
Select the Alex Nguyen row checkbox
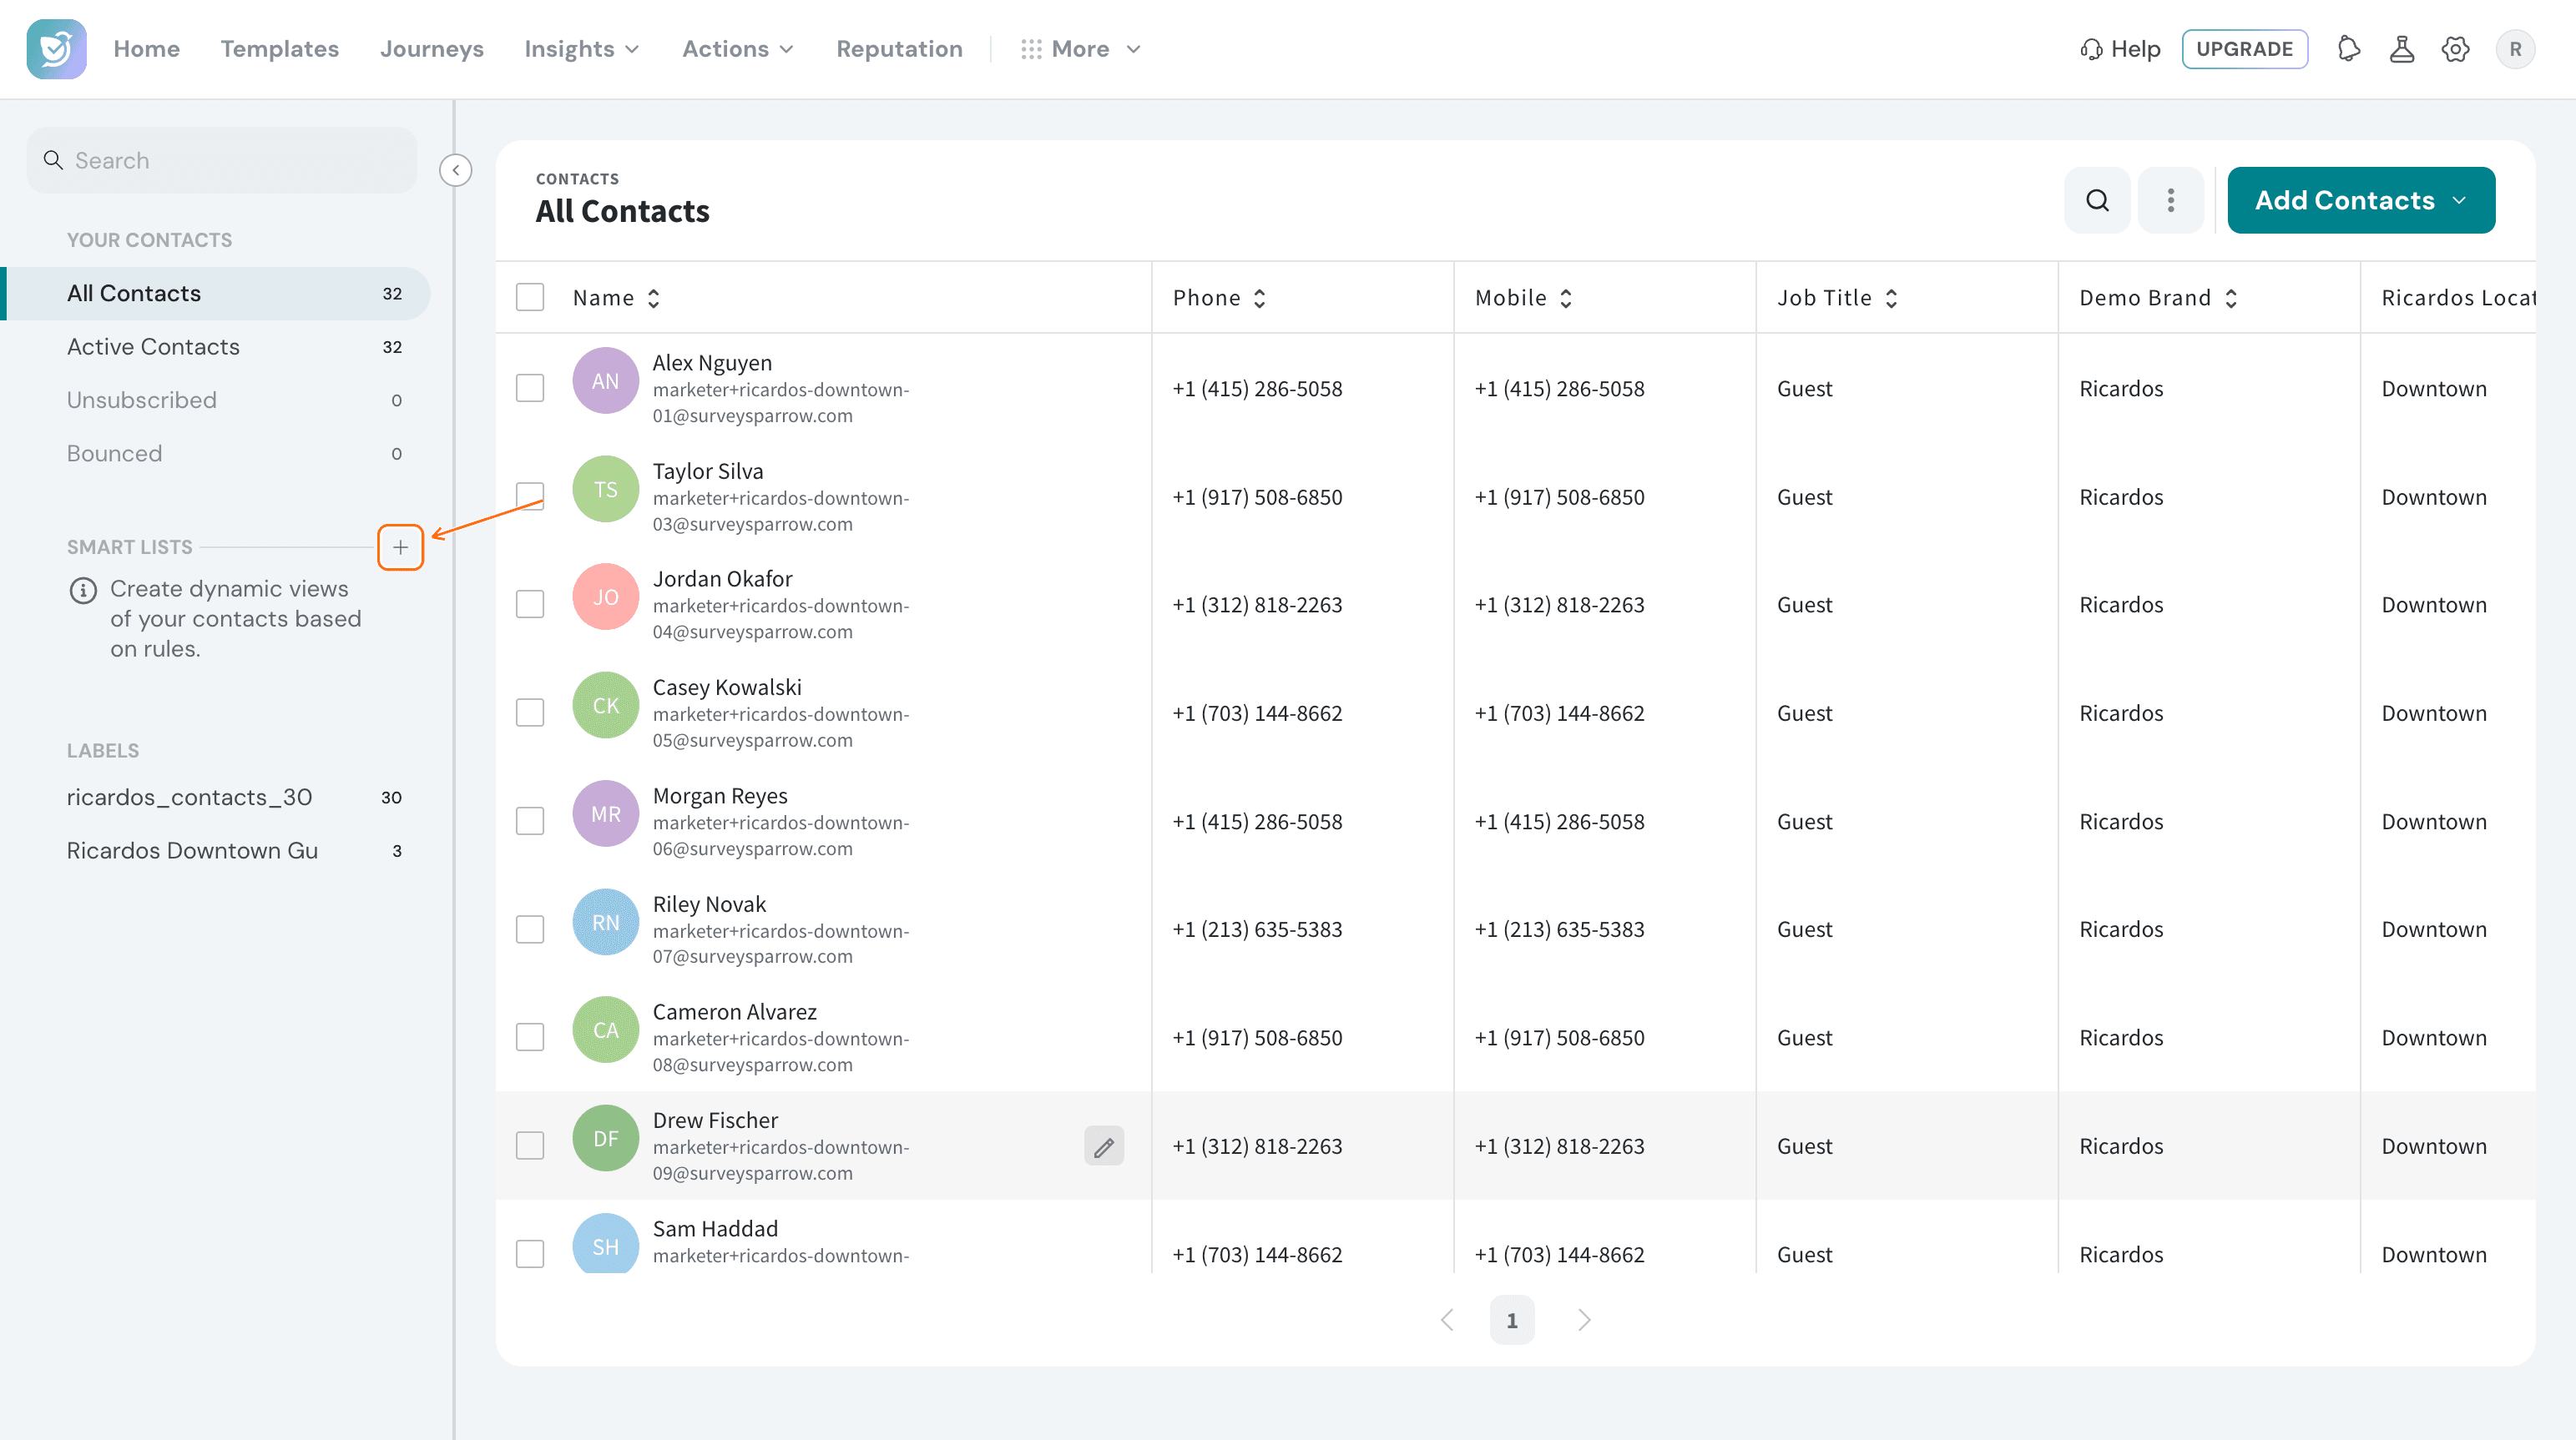pyautogui.click(x=530, y=389)
